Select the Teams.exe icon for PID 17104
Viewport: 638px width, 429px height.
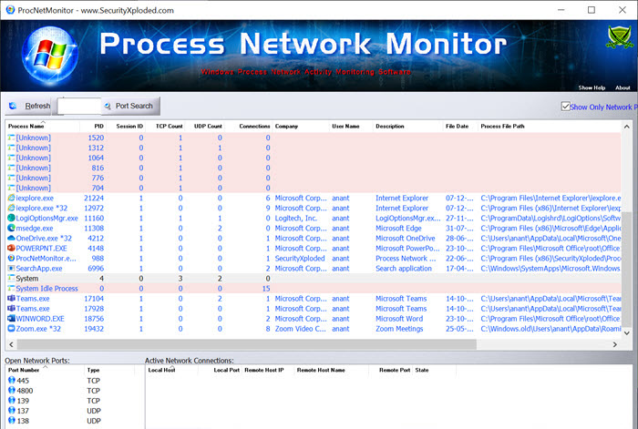11,299
